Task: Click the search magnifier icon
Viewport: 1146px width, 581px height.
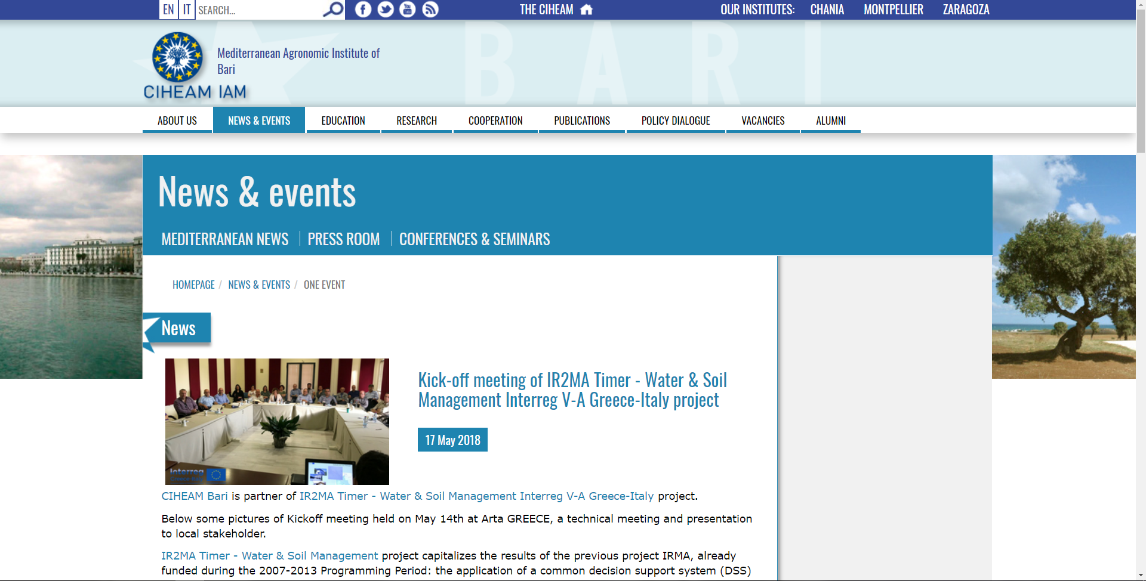Action: coord(333,9)
